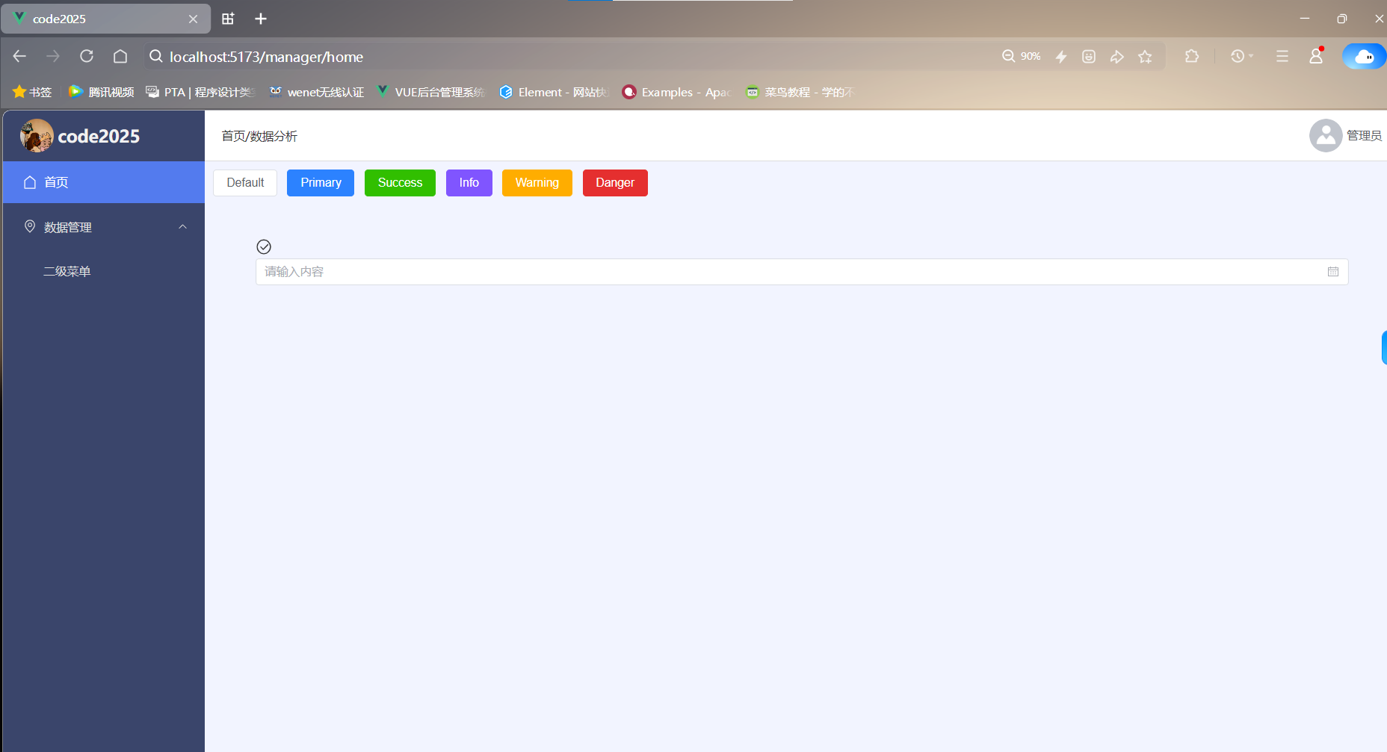1387x752 pixels.
Task: Click the pin icon beside 数据管理
Action: [x=30, y=226]
